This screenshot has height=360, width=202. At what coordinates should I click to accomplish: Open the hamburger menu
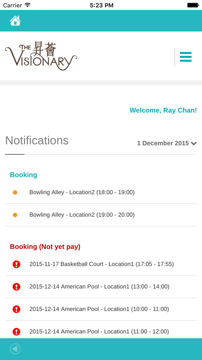186,57
